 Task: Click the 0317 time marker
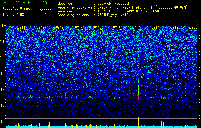pos(136,28)
